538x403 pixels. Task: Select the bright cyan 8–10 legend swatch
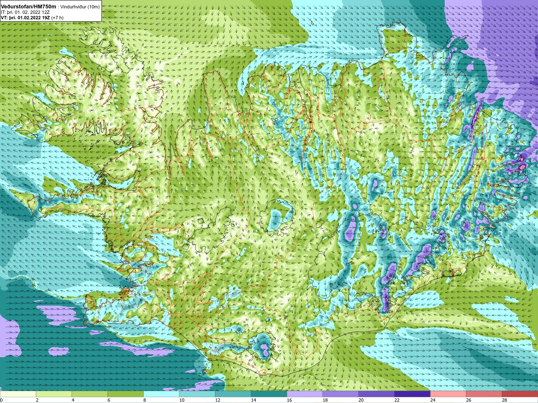tap(161, 394)
